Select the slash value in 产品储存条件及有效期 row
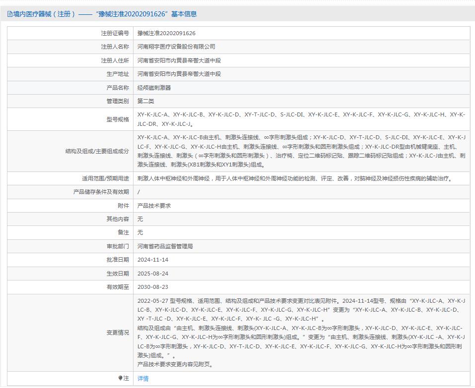 [x=139, y=192]
